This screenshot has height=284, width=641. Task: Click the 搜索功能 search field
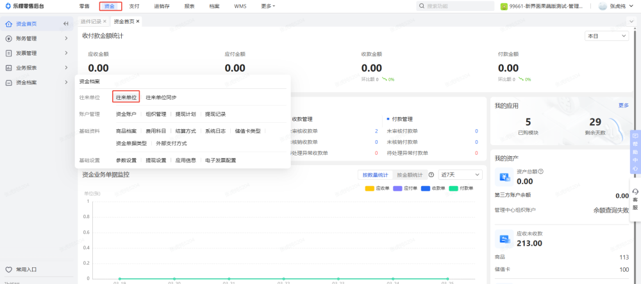455,6
